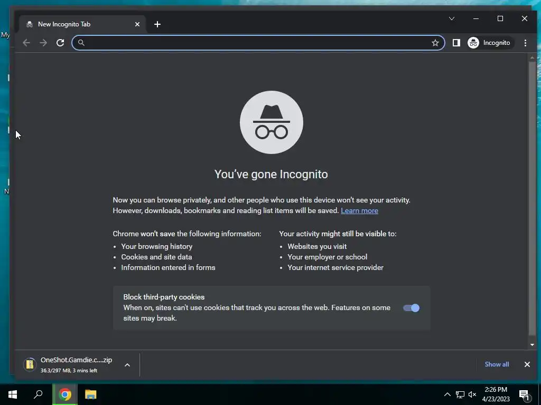Screen dimensions: 541x405
Task: Click "Your employer or school" text
Action: tap(327, 257)
